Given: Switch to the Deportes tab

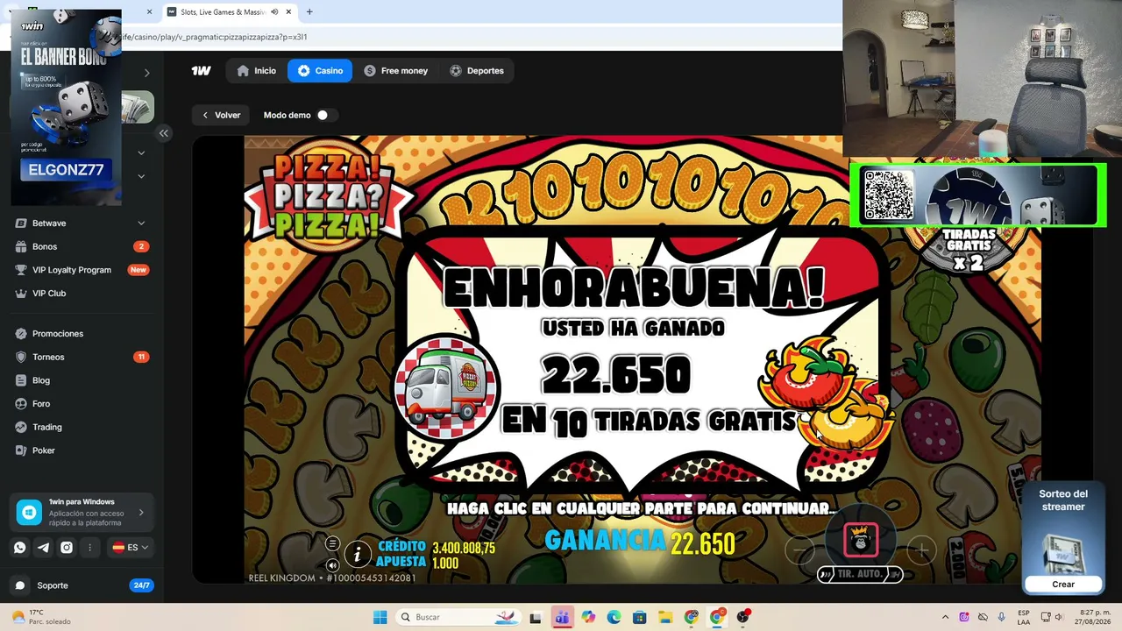Looking at the screenshot, I should 476,71.
